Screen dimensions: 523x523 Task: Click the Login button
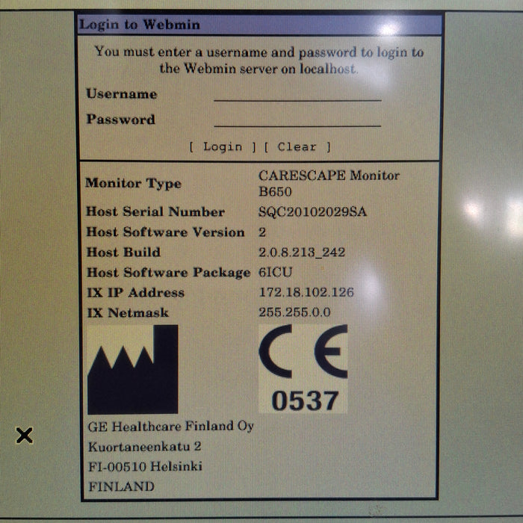(223, 146)
